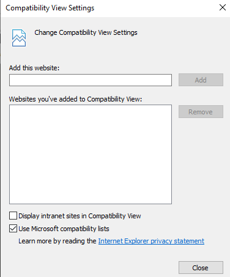Enable Display intranet sites checkbox
The height and width of the screenshot is (277, 230).
(x=13, y=216)
